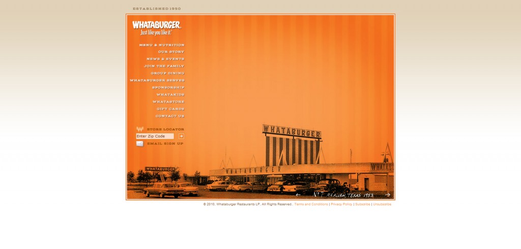Visit Whatakids section
521x249 pixels.
click(x=170, y=95)
